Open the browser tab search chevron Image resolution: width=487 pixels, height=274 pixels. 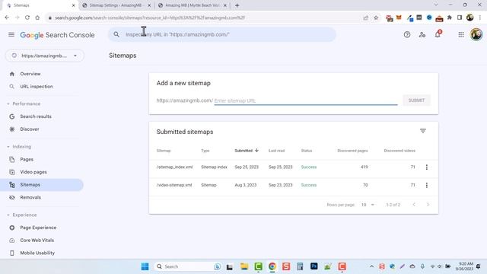point(436,5)
